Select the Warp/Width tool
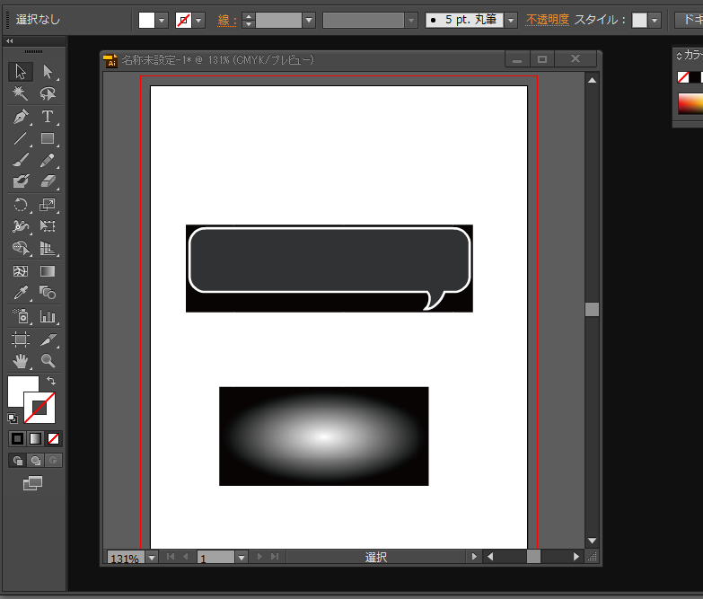The width and height of the screenshot is (703, 599). click(21, 226)
